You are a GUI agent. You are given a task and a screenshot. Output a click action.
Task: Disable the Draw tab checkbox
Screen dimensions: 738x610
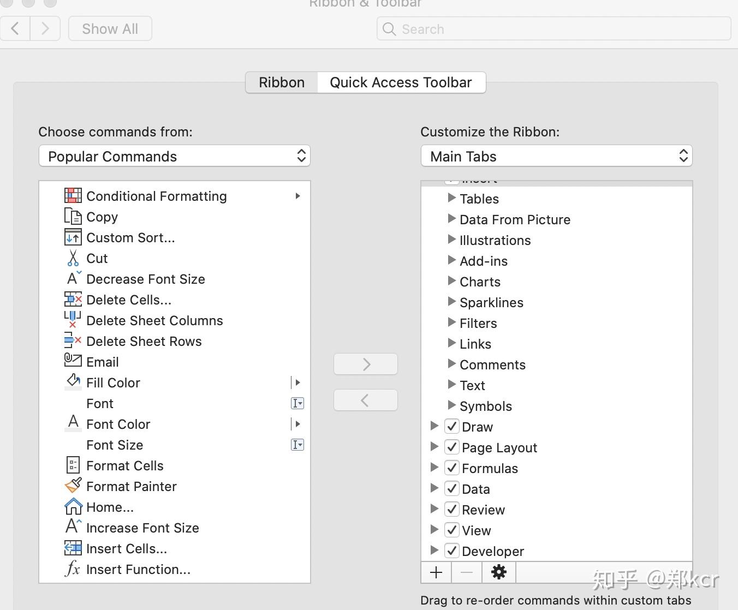[x=451, y=426]
